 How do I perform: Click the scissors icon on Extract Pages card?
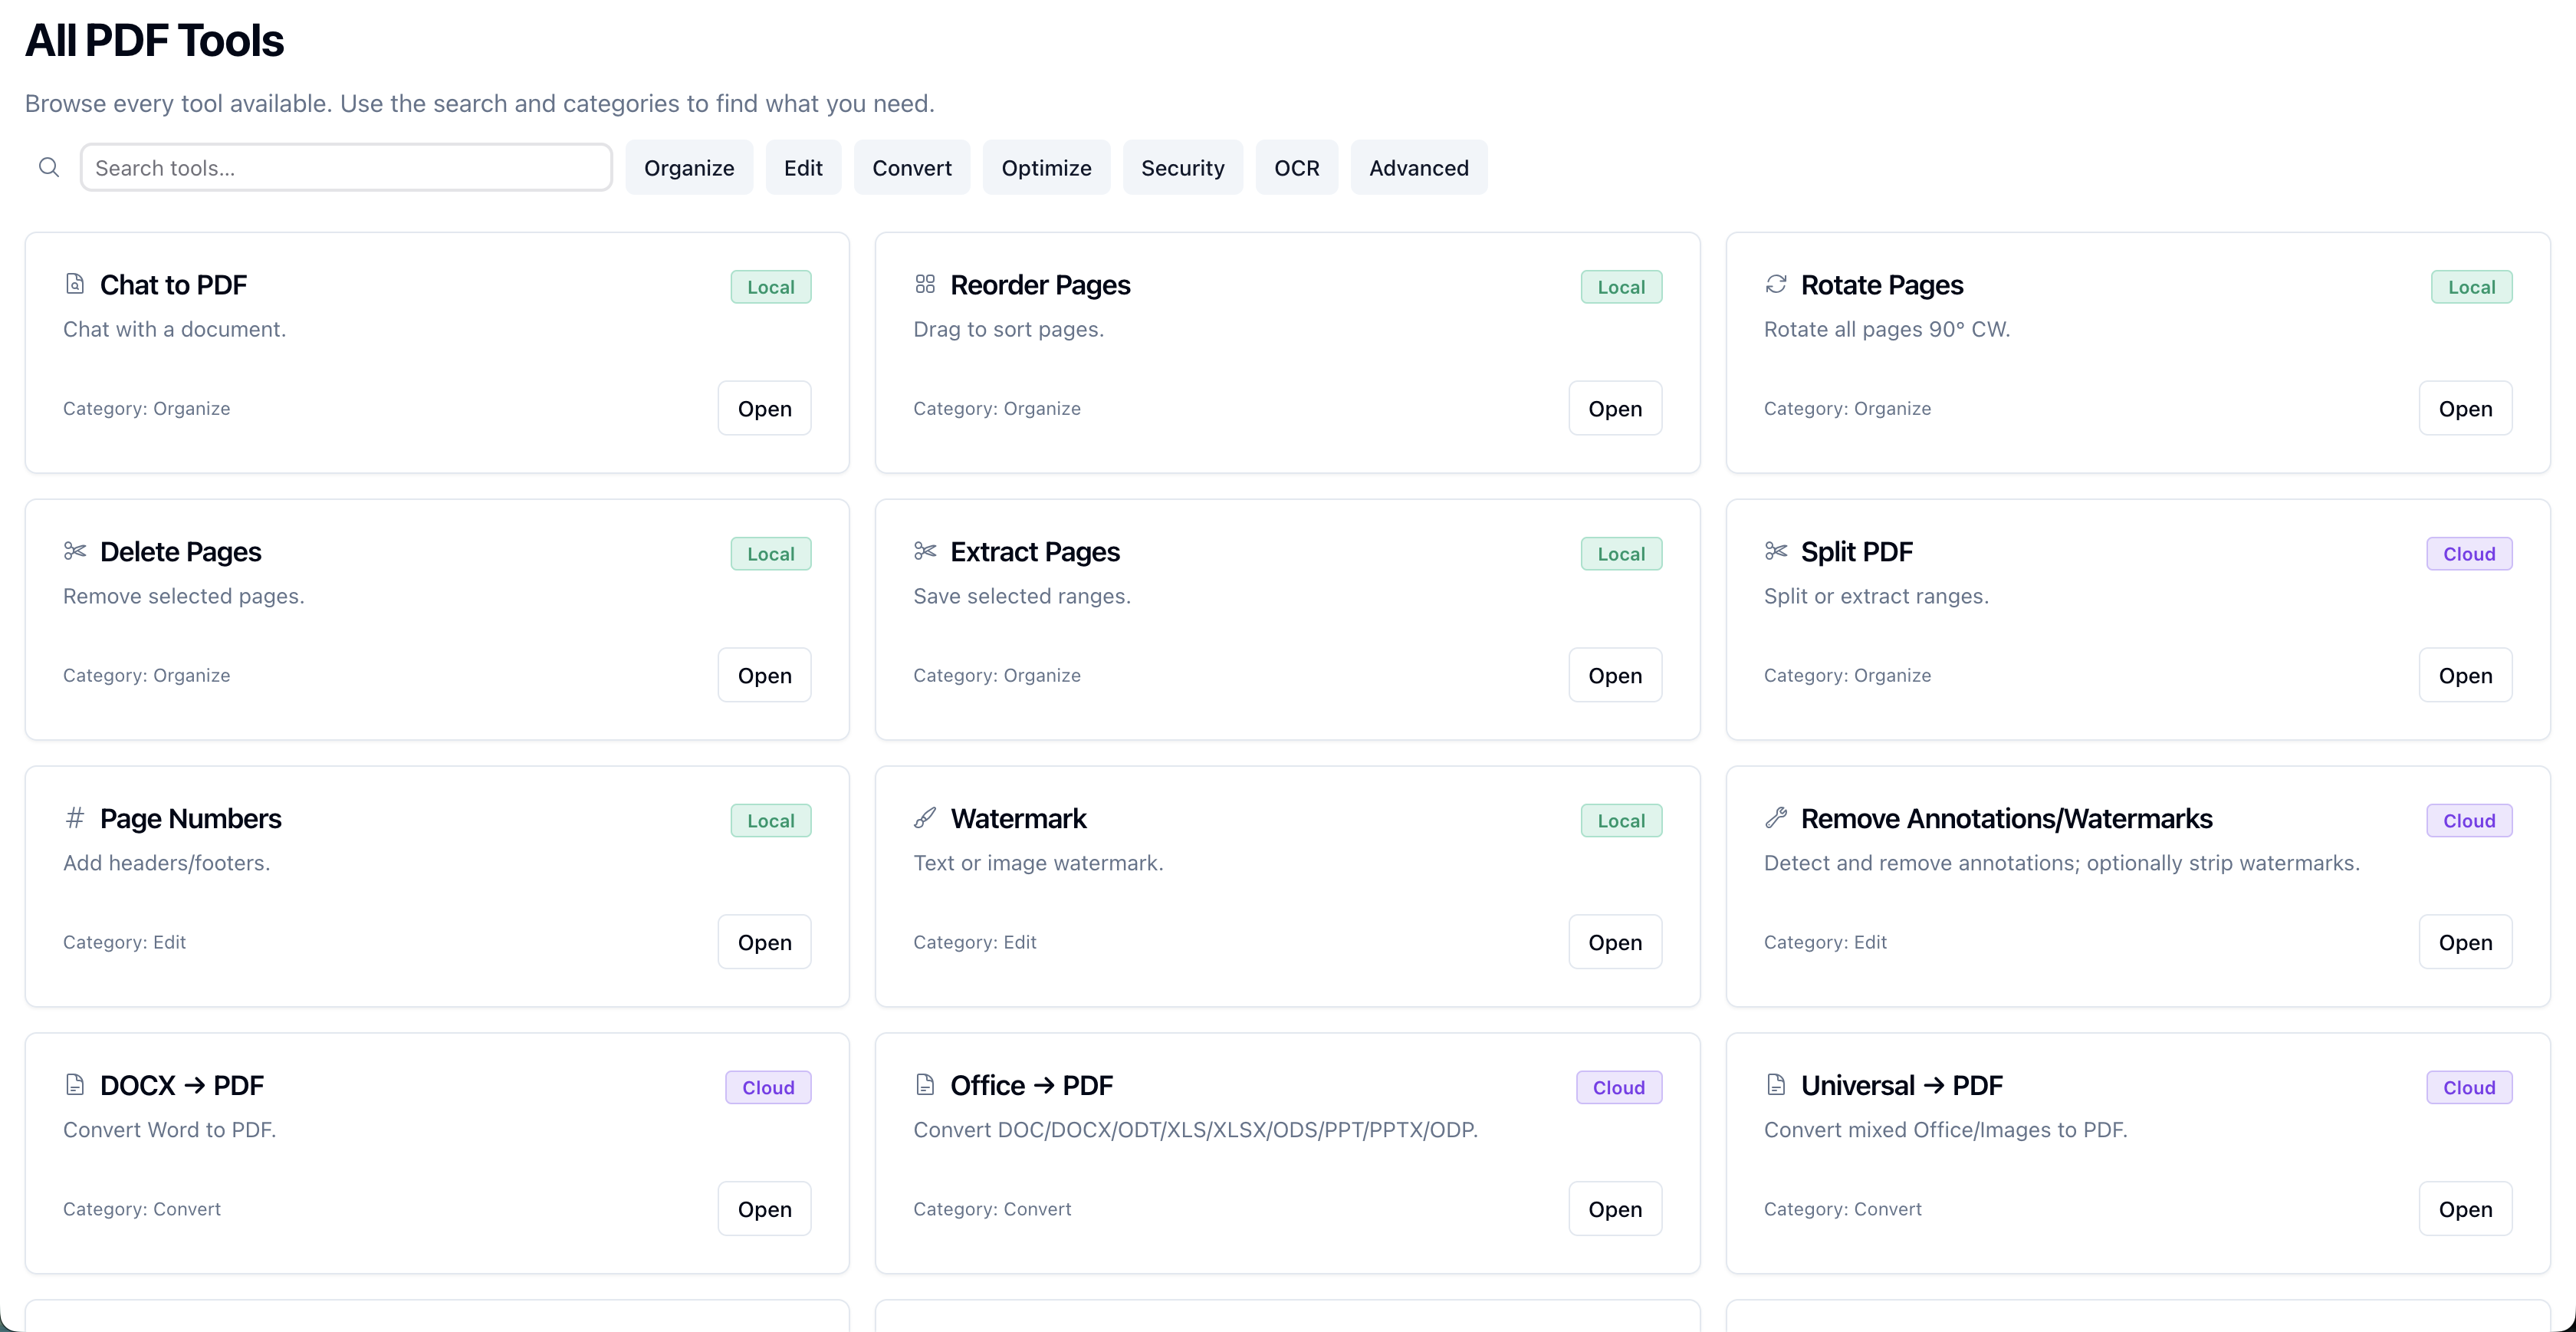coord(925,551)
